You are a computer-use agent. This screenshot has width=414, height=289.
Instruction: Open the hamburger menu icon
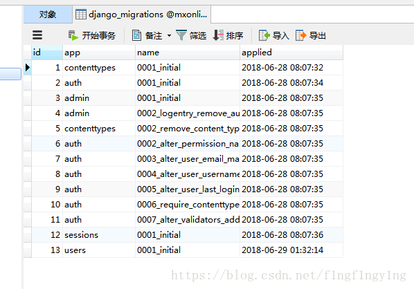37,35
